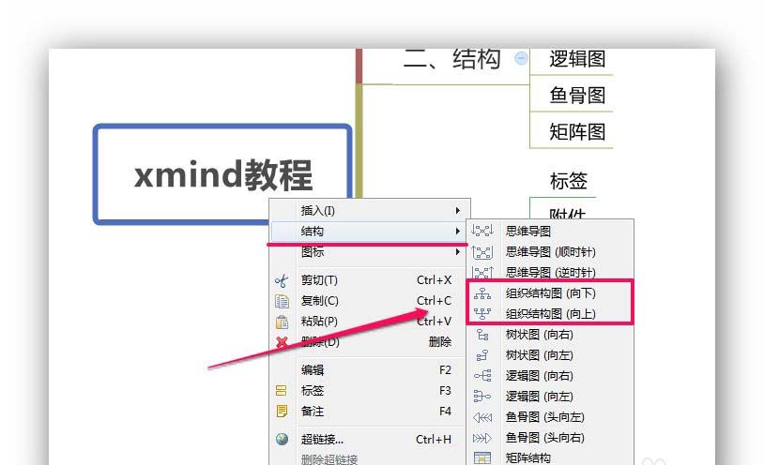Image resolution: width=764 pixels, height=465 pixels.
Task: Click the matrix structure icon
Action: (482, 458)
